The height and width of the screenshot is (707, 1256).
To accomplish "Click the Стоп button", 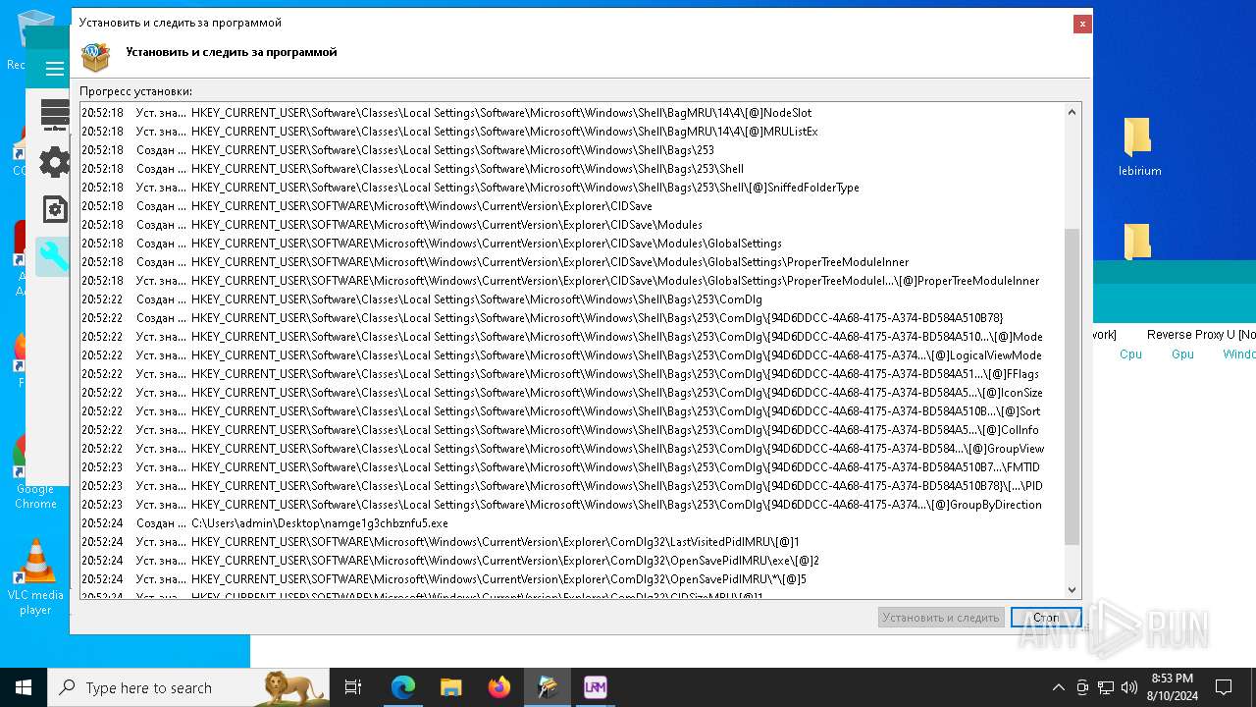I will pos(1046,618).
